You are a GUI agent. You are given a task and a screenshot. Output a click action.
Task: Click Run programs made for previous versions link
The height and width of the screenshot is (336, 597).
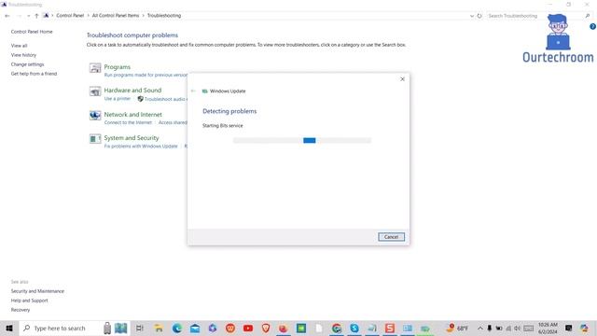146,75
